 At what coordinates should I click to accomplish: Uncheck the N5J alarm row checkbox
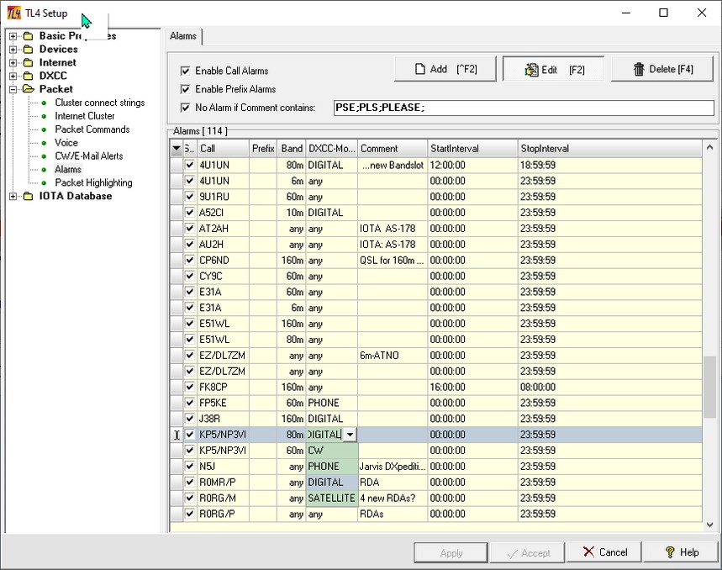click(x=190, y=466)
